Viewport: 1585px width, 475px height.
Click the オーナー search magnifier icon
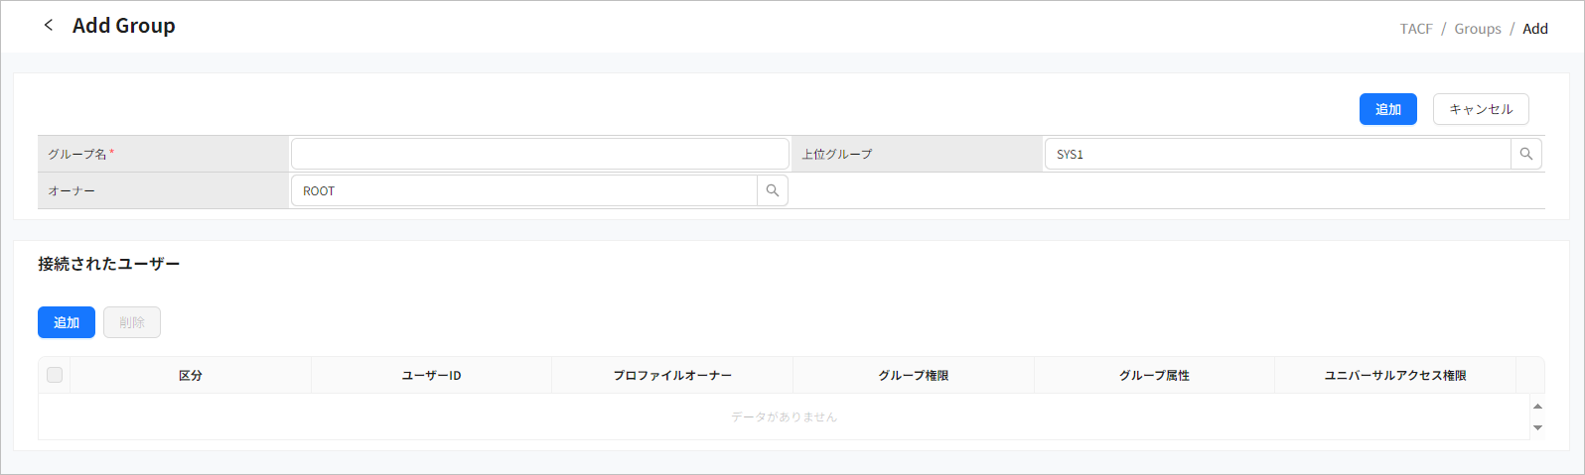(x=773, y=191)
